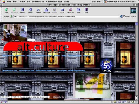139x104 pixels.
Task: Open Newsgroups from the component bar
Action: coord(124,102)
